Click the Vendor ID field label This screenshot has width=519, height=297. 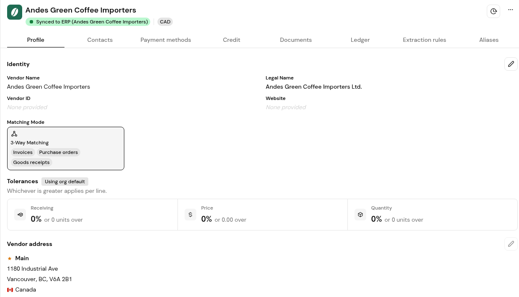coord(19,98)
